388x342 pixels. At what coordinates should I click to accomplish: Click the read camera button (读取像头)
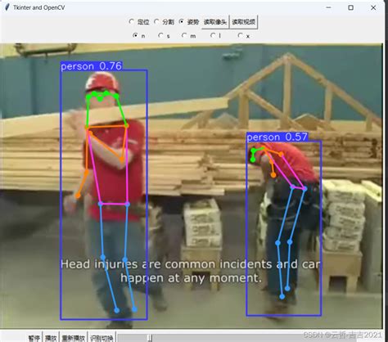click(215, 22)
